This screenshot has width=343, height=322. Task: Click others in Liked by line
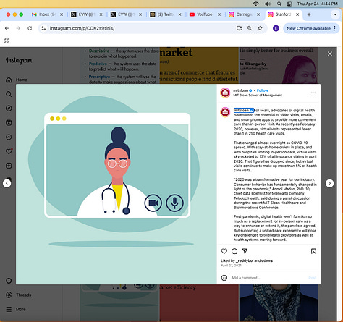pos(267,260)
